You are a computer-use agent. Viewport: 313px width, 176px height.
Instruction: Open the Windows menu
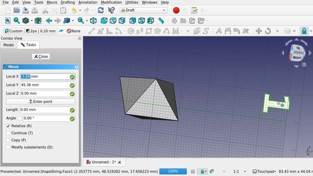150,2
